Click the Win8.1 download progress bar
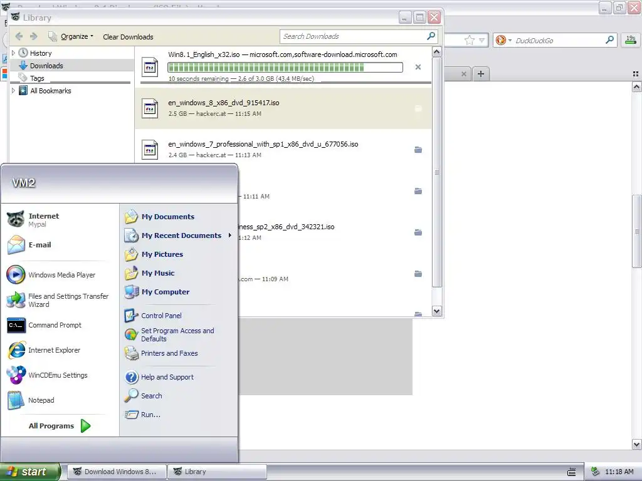The width and height of the screenshot is (642, 481). [x=285, y=67]
